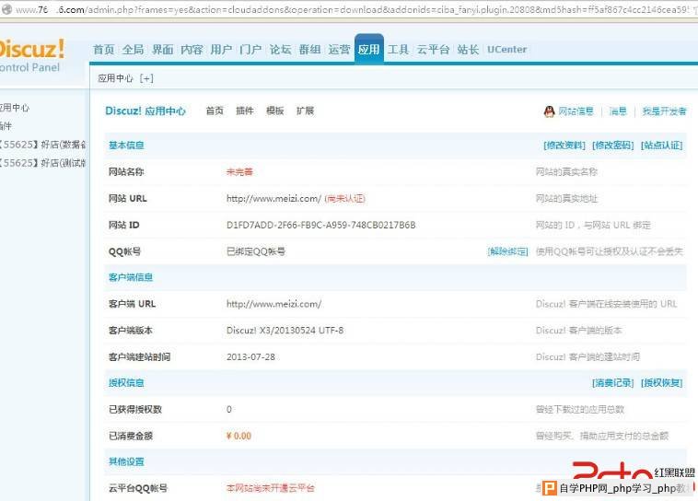
Task: Click the 本网站尚未开通云平台 red notice
Action: [x=270, y=488]
